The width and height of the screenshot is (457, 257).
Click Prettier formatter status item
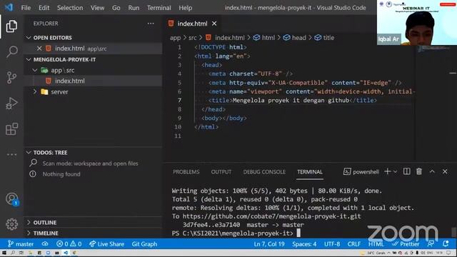click(406, 244)
